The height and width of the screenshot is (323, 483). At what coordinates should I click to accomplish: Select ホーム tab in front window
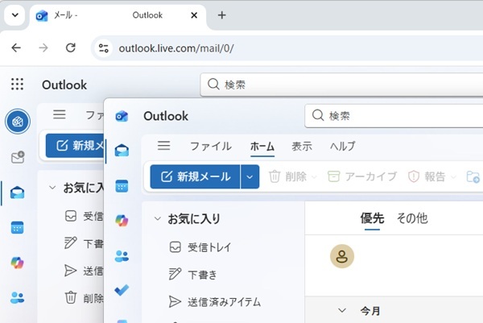[x=262, y=146]
